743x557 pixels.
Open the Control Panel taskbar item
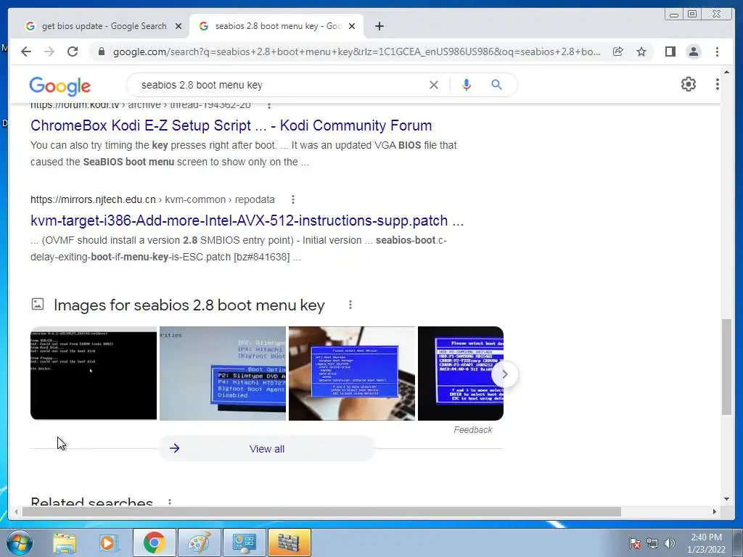tap(244, 542)
